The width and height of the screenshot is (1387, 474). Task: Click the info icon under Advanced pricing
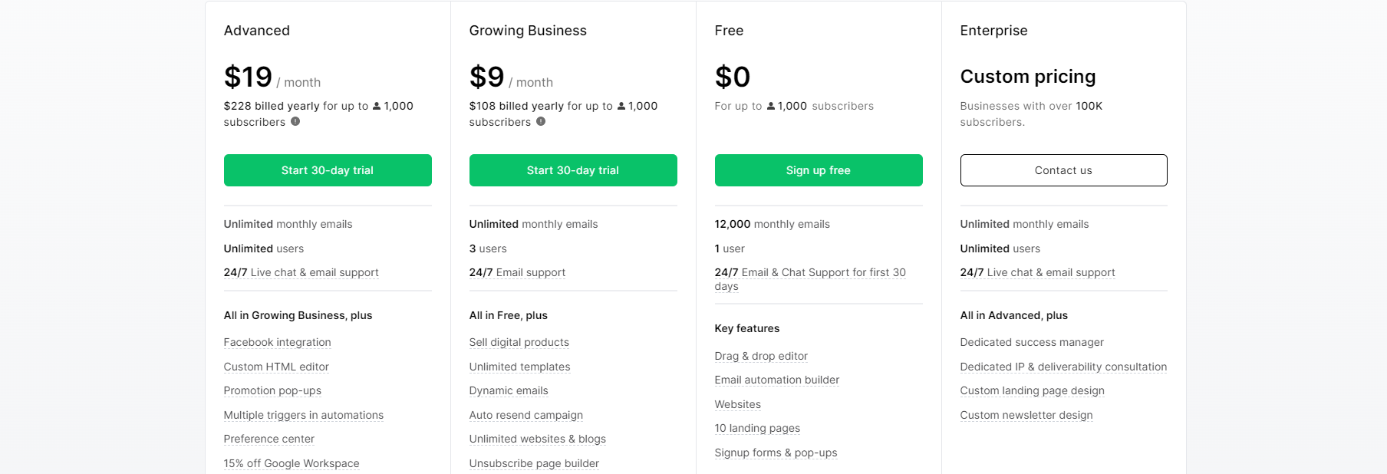(295, 121)
